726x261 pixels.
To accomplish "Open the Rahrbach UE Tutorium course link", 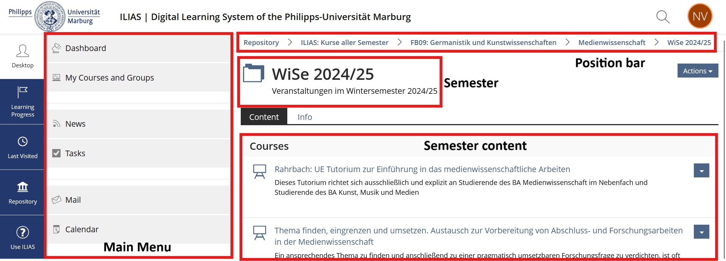I will [x=422, y=169].
